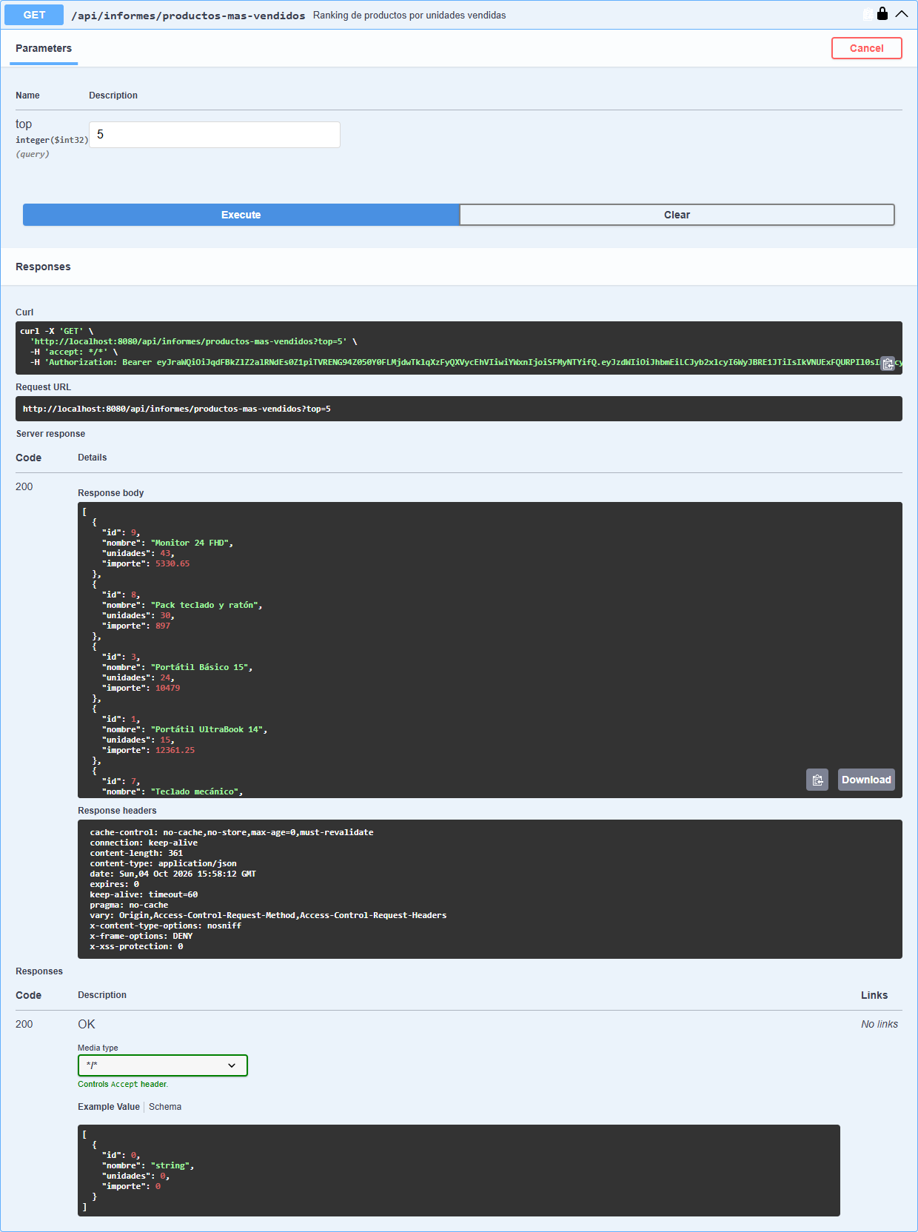Cancel the try-it-out mode
918x1232 pixels.
(867, 48)
